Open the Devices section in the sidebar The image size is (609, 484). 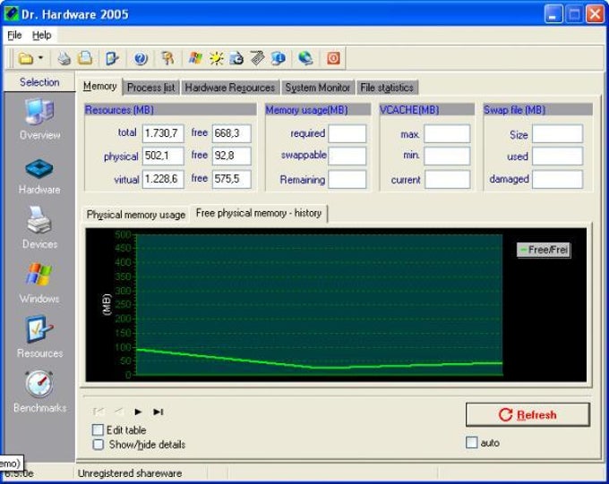coord(39,227)
